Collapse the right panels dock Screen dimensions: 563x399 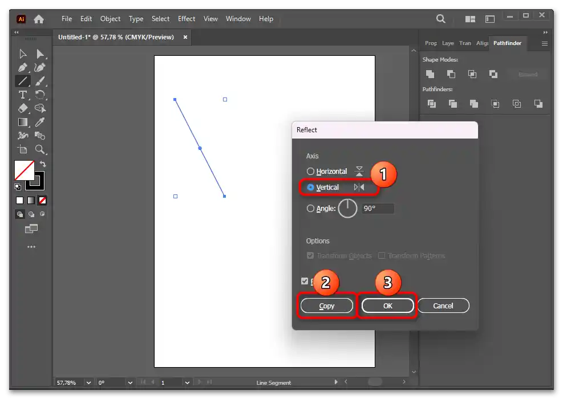click(x=545, y=32)
